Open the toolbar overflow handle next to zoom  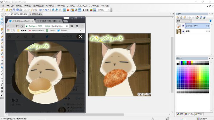(111, 10)
